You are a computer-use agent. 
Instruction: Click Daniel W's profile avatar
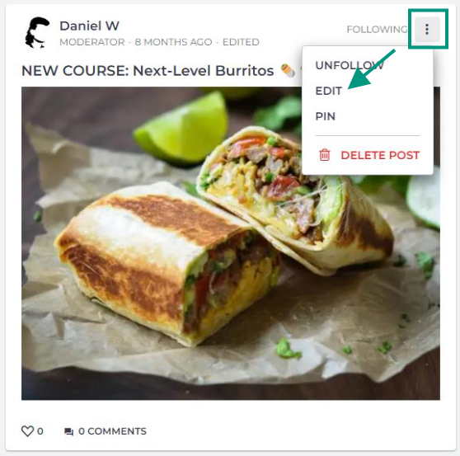click(x=38, y=32)
